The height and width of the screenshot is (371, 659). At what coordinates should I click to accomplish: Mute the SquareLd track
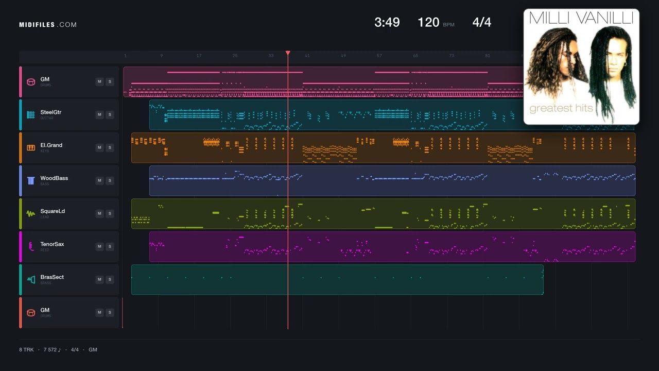pyautogui.click(x=99, y=214)
